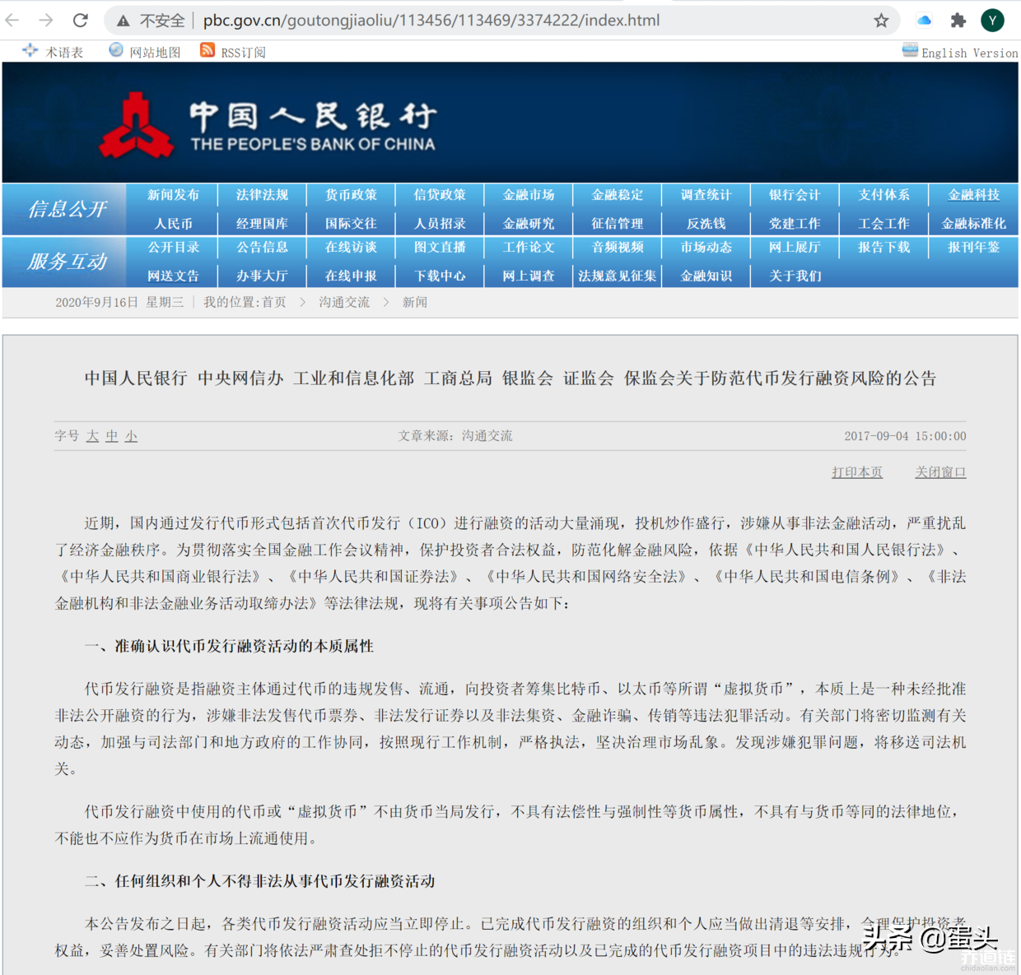Open 法规意见征集 menu item

click(x=618, y=276)
